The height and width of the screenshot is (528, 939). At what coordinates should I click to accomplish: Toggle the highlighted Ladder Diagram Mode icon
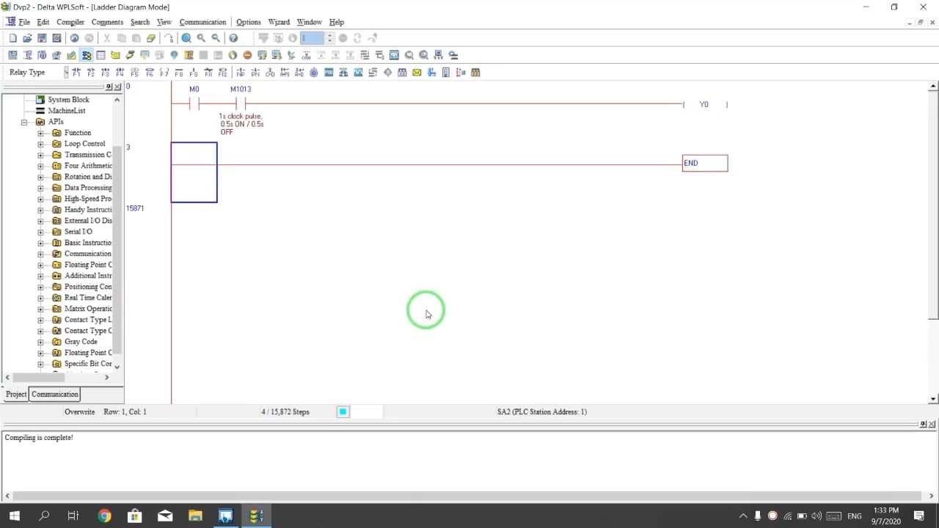pos(87,55)
